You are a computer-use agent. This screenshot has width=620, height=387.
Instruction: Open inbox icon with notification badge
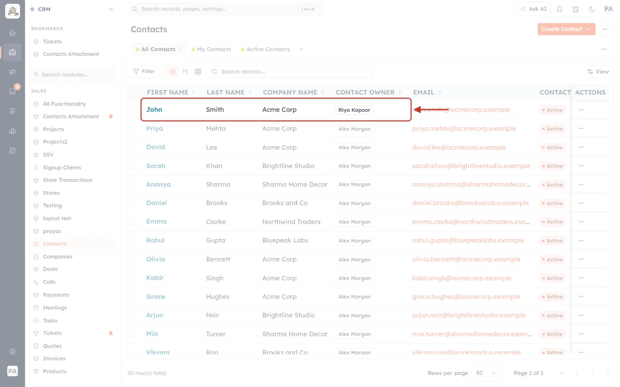point(12,91)
